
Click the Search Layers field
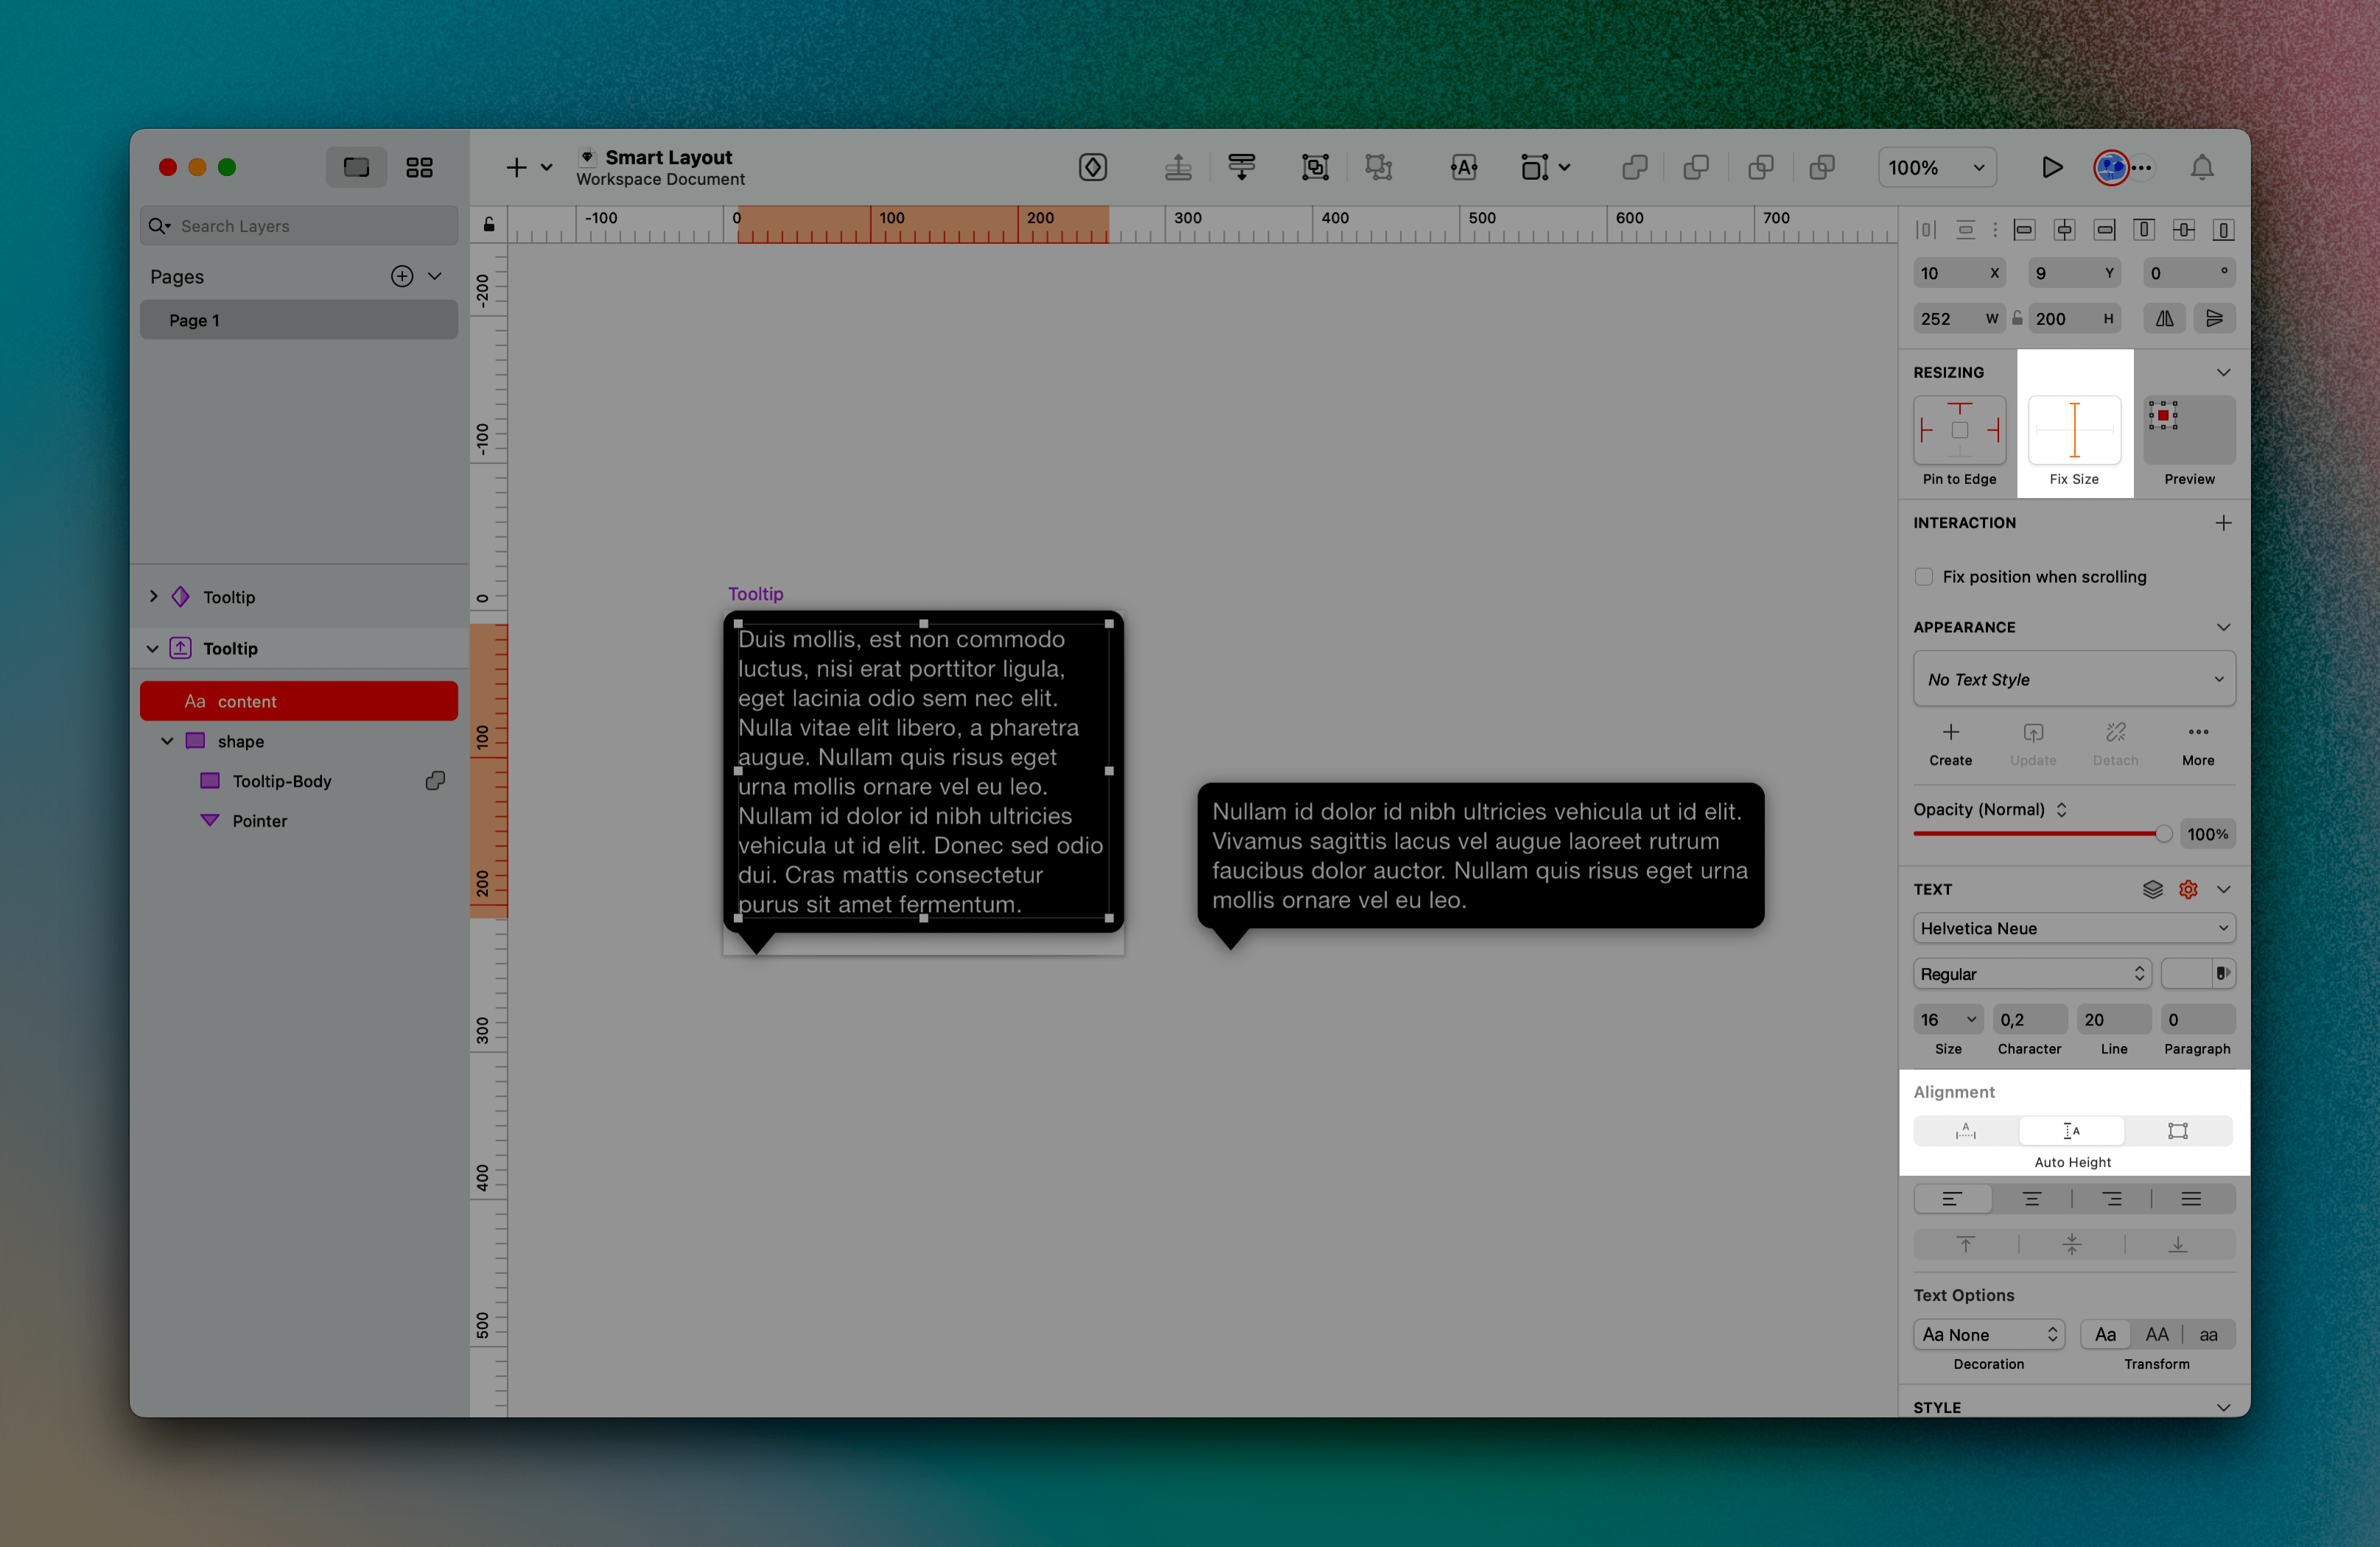pos(297,225)
